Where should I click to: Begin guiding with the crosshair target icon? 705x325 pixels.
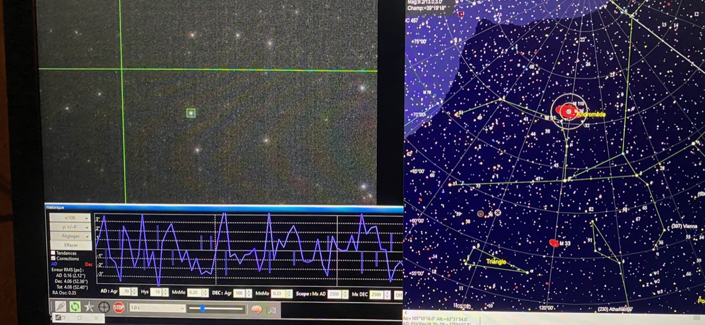[104, 307]
